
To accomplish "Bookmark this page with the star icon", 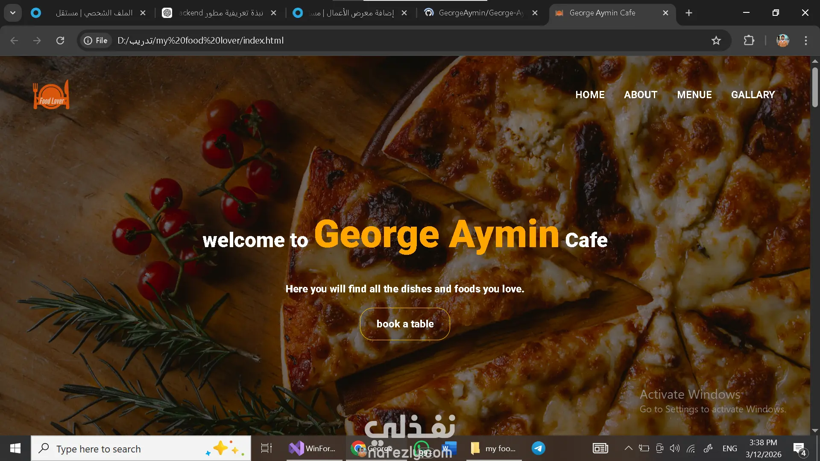I will [716, 41].
